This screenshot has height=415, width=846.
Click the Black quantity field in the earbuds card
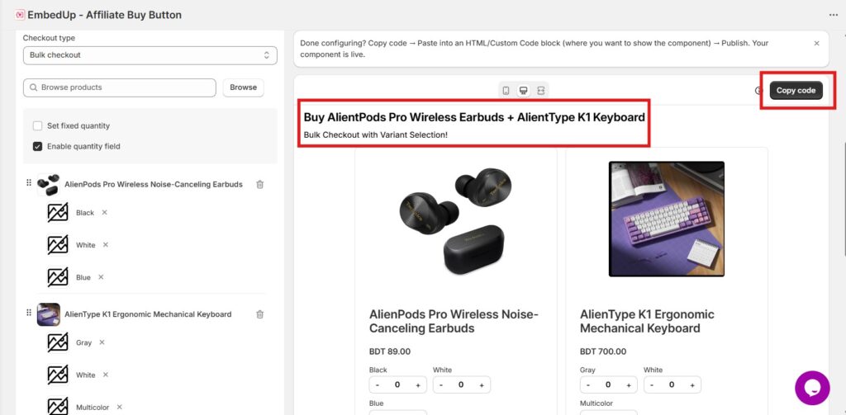pos(397,384)
